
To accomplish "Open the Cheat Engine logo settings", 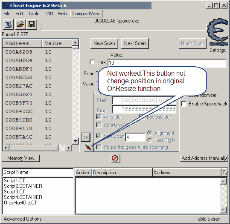I will coord(218,32).
